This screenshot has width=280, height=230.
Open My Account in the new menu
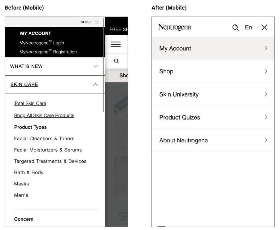coord(213,49)
